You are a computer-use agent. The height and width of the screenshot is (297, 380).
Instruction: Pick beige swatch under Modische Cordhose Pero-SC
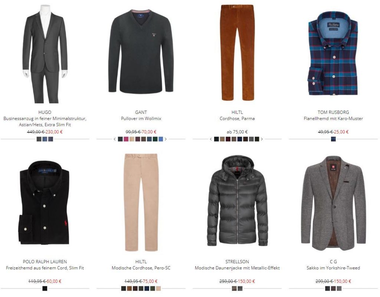(x=158, y=288)
